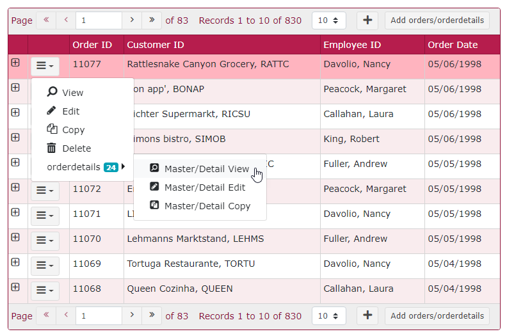
Task: Select Master/Detail Edit in submenu
Action: (x=204, y=187)
